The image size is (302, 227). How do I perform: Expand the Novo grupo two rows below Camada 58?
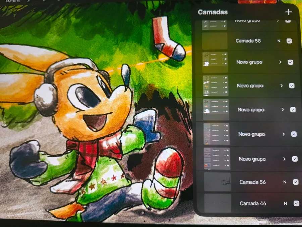point(282,86)
